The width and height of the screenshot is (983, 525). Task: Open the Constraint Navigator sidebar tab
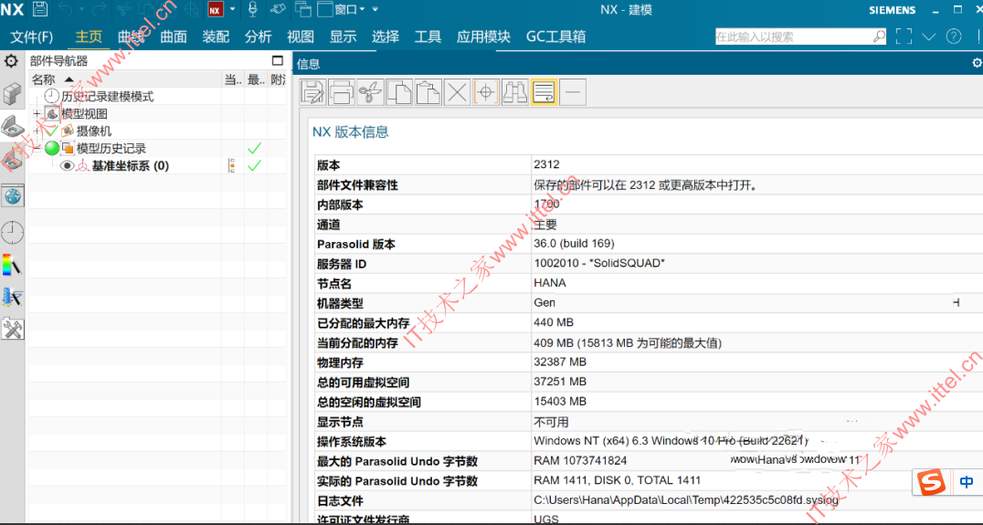(x=13, y=161)
